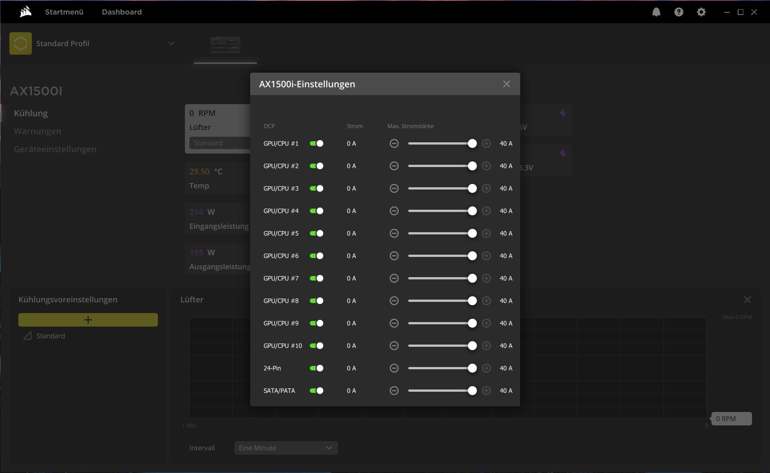
Task: Click the 24-Pin max current slider handle
Action: coord(472,368)
